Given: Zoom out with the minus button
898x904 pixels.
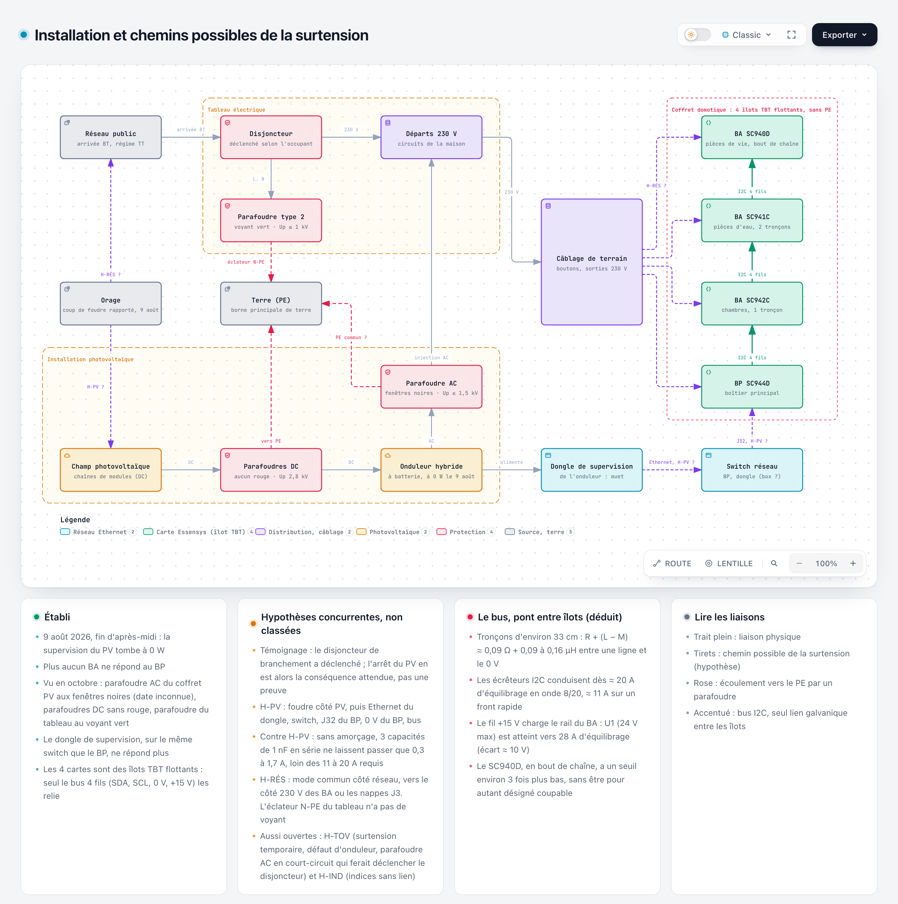Looking at the screenshot, I should 799,563.
